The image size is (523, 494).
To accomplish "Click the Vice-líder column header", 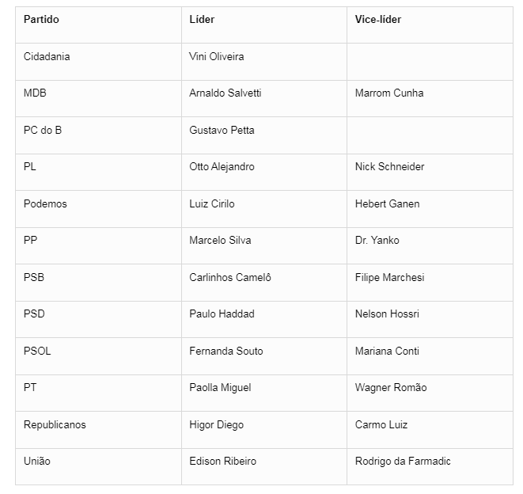I will (x=378, y=20).
